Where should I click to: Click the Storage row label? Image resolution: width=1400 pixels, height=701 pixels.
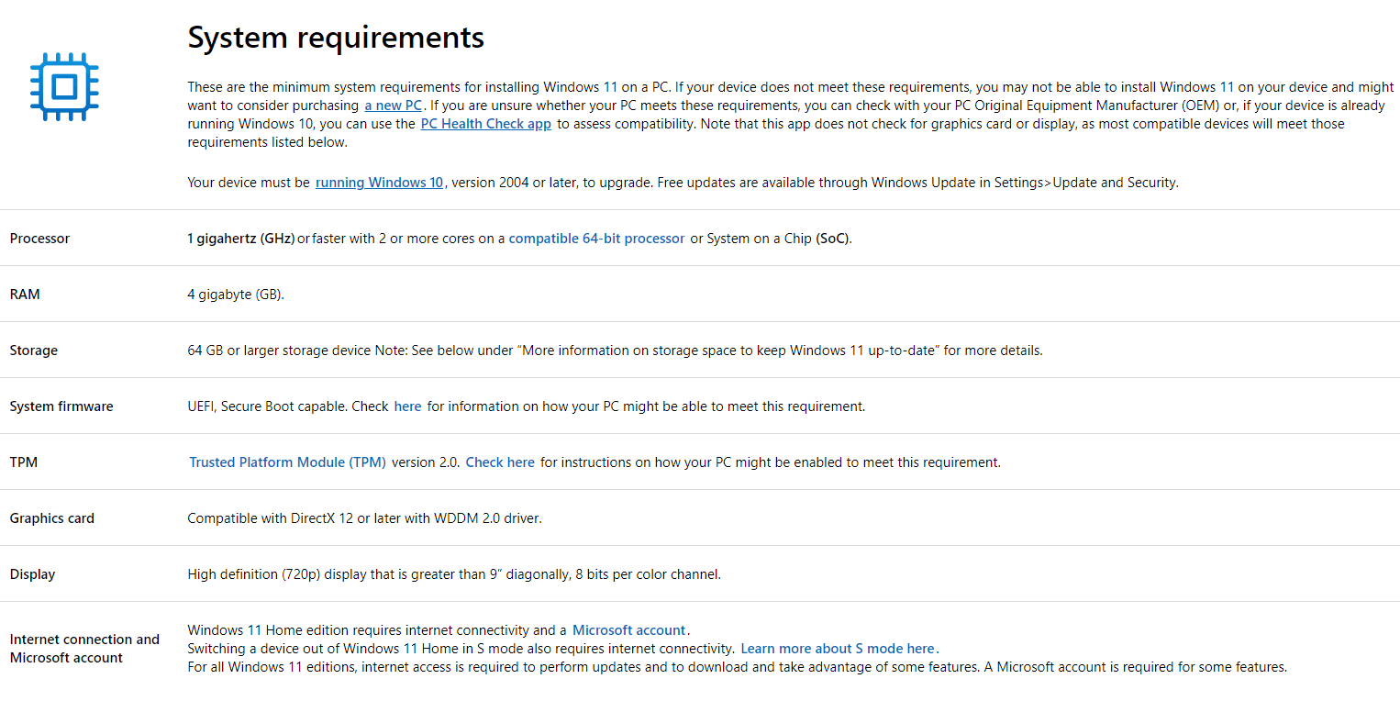click(34, 350)
